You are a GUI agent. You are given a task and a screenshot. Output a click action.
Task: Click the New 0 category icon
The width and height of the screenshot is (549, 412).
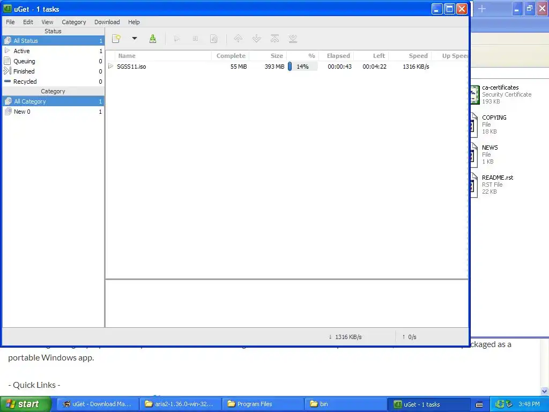click(8, 111)
